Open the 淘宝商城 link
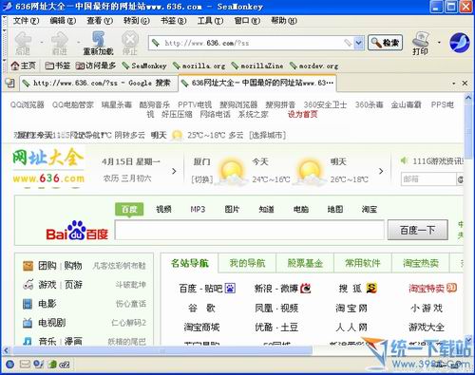Image resolution: width=475 pixels, height=375 pixels. [201, 327]
